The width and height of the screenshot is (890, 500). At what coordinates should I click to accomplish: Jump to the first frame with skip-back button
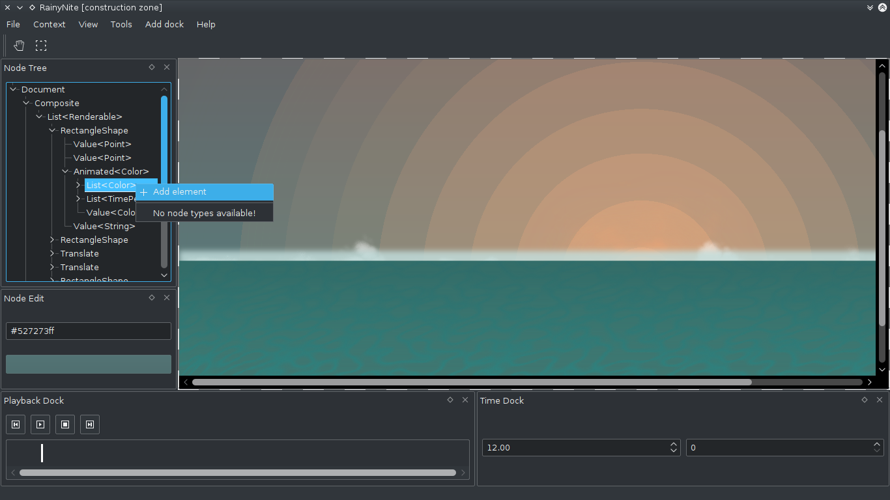pos(15,424)
